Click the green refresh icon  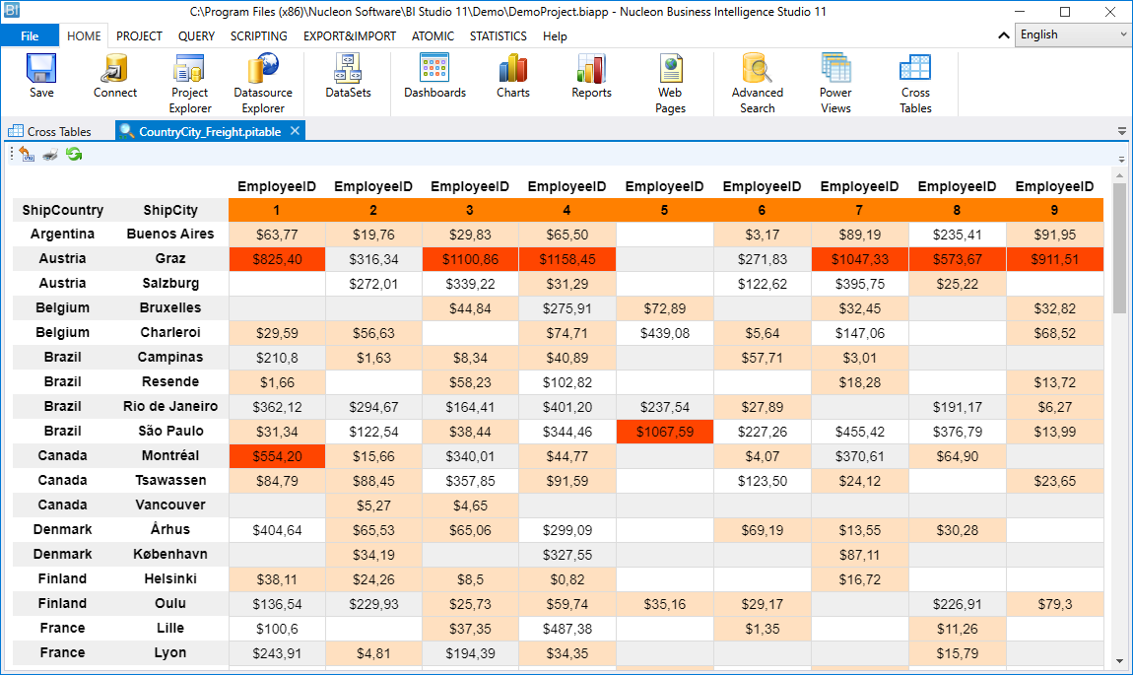click(x=74, y=154)
